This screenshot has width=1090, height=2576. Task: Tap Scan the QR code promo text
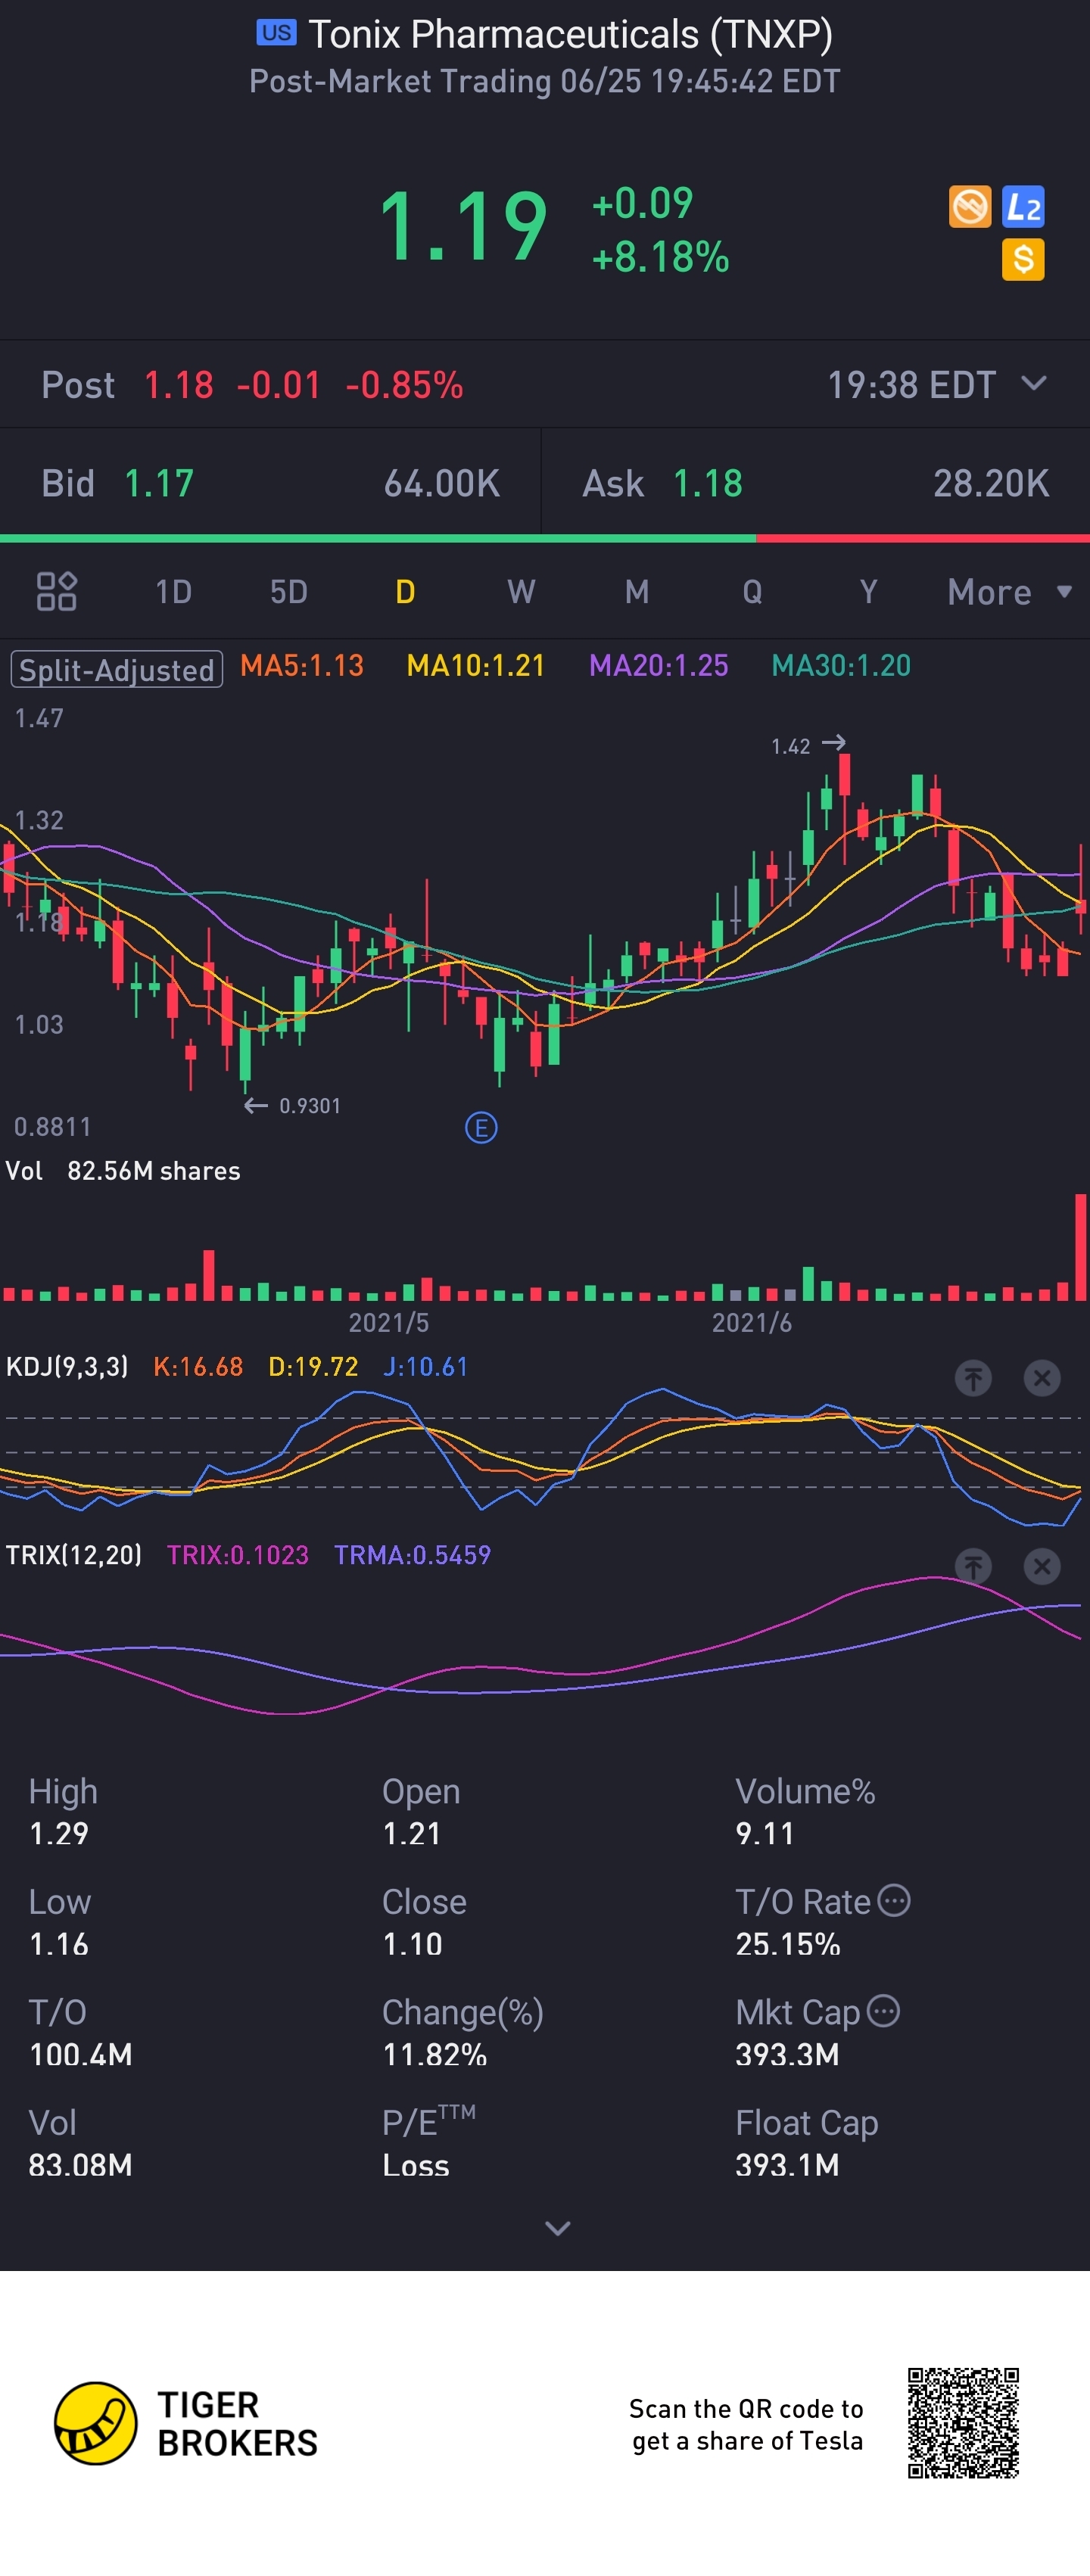point(746,2424)
